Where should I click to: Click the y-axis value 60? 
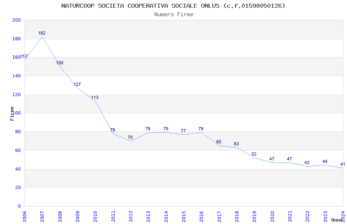point(18,151)
